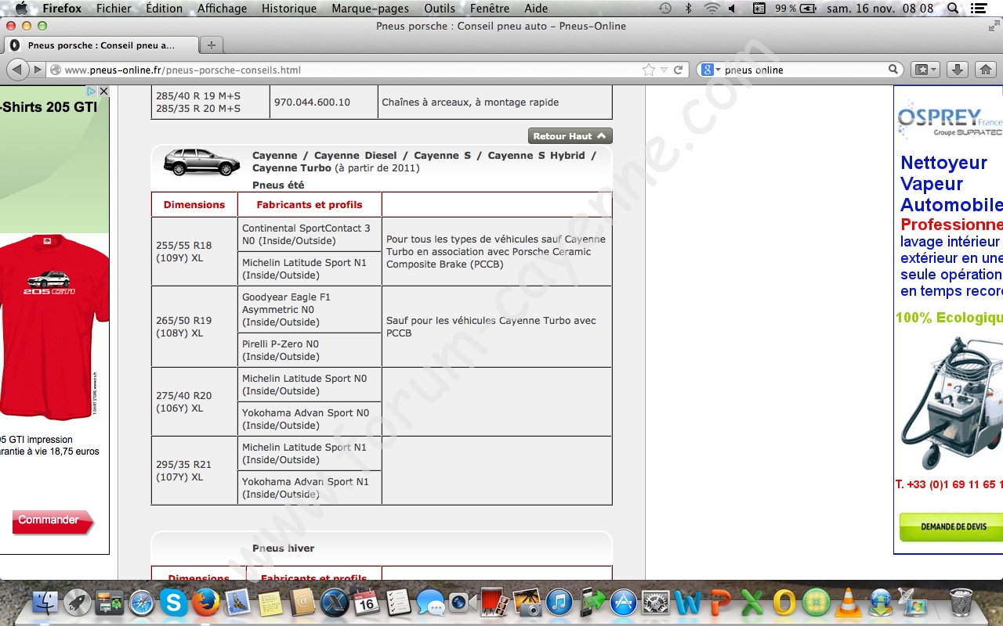1003x626 pixels.
Task: Open the Outils menu
Action: (x=440, y=9)
